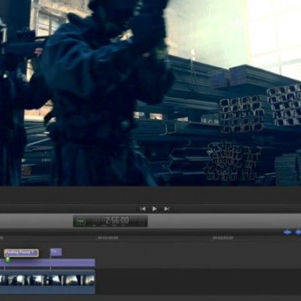The height and width of the screenshot is (301, 301).
Task: Click the end edge of the filmstrip clip
Action: pos(94,280)
